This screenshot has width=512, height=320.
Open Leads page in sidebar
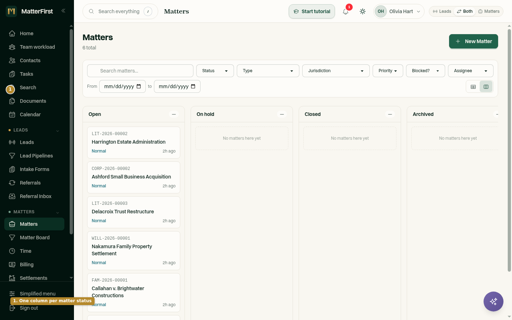click(x=34, y=142)
